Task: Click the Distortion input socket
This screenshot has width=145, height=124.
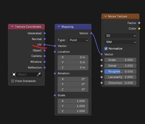Action: click(x=101, y=83)
